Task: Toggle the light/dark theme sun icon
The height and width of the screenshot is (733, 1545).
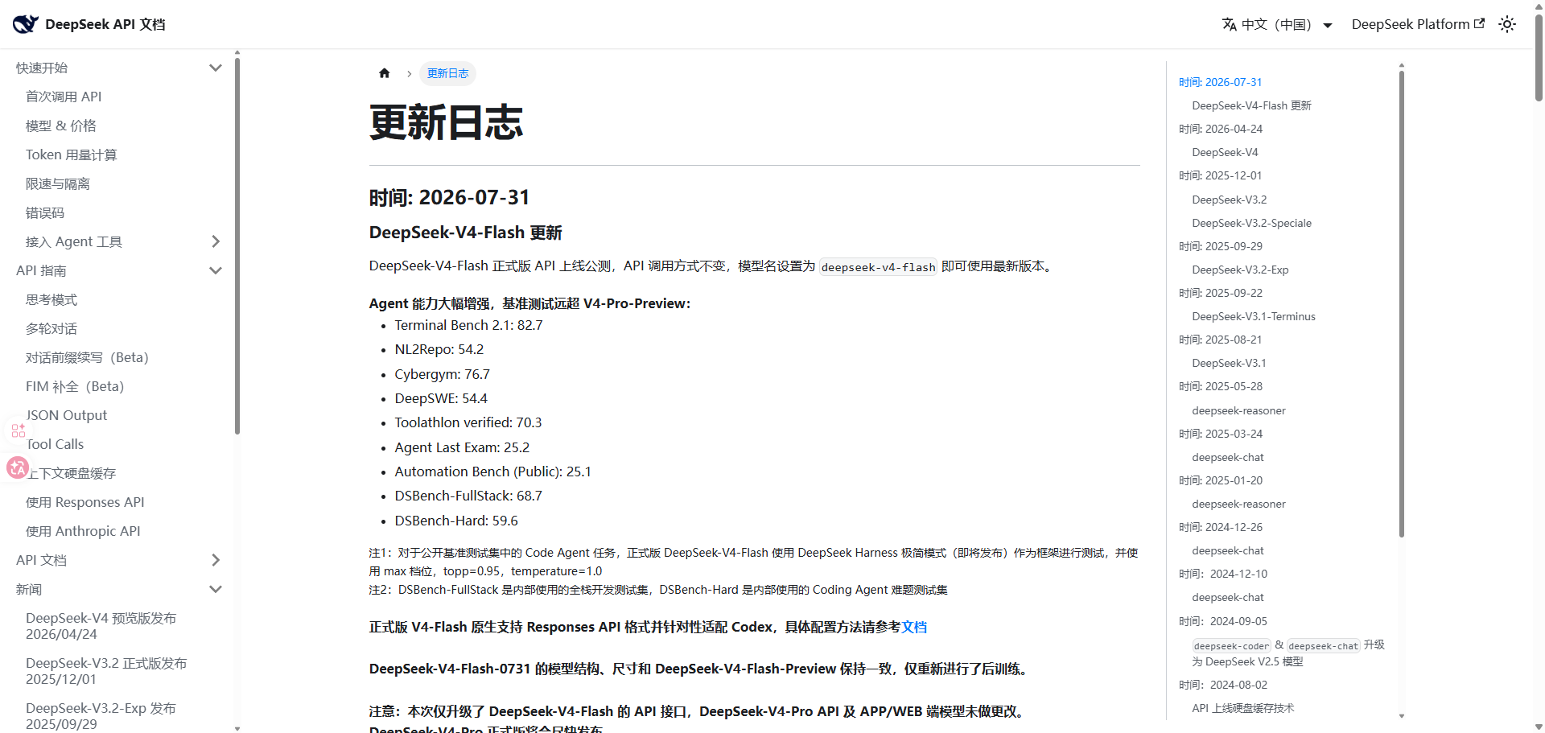Action: point(1507,24)
